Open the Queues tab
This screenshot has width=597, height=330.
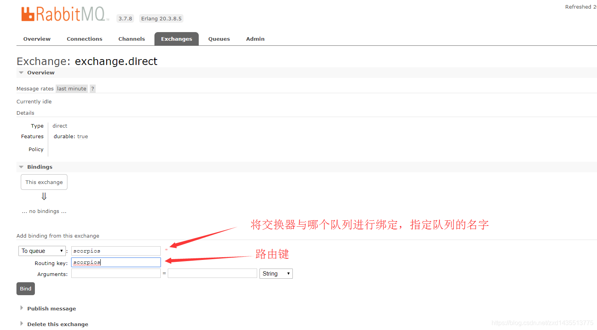coord(219,39)
